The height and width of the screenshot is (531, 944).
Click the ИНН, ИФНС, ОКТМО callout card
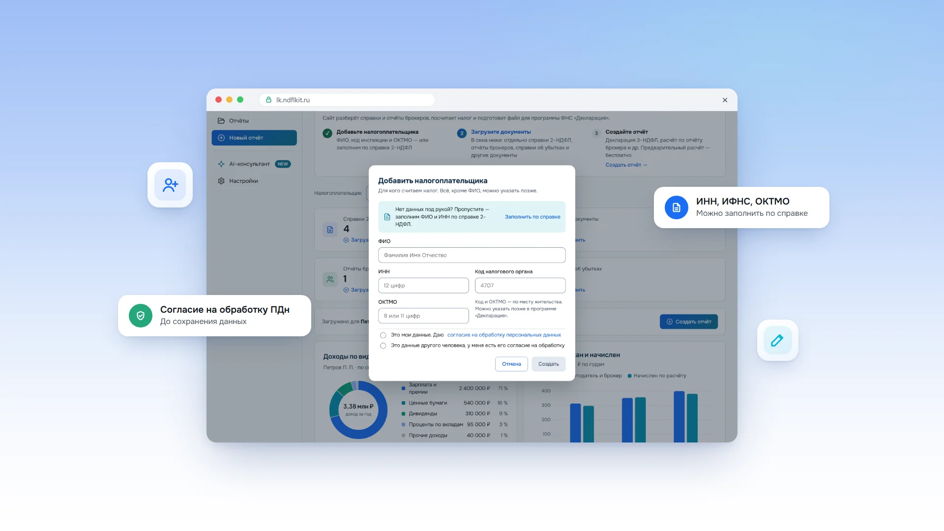pyautogui.click(x=741, y=207)
